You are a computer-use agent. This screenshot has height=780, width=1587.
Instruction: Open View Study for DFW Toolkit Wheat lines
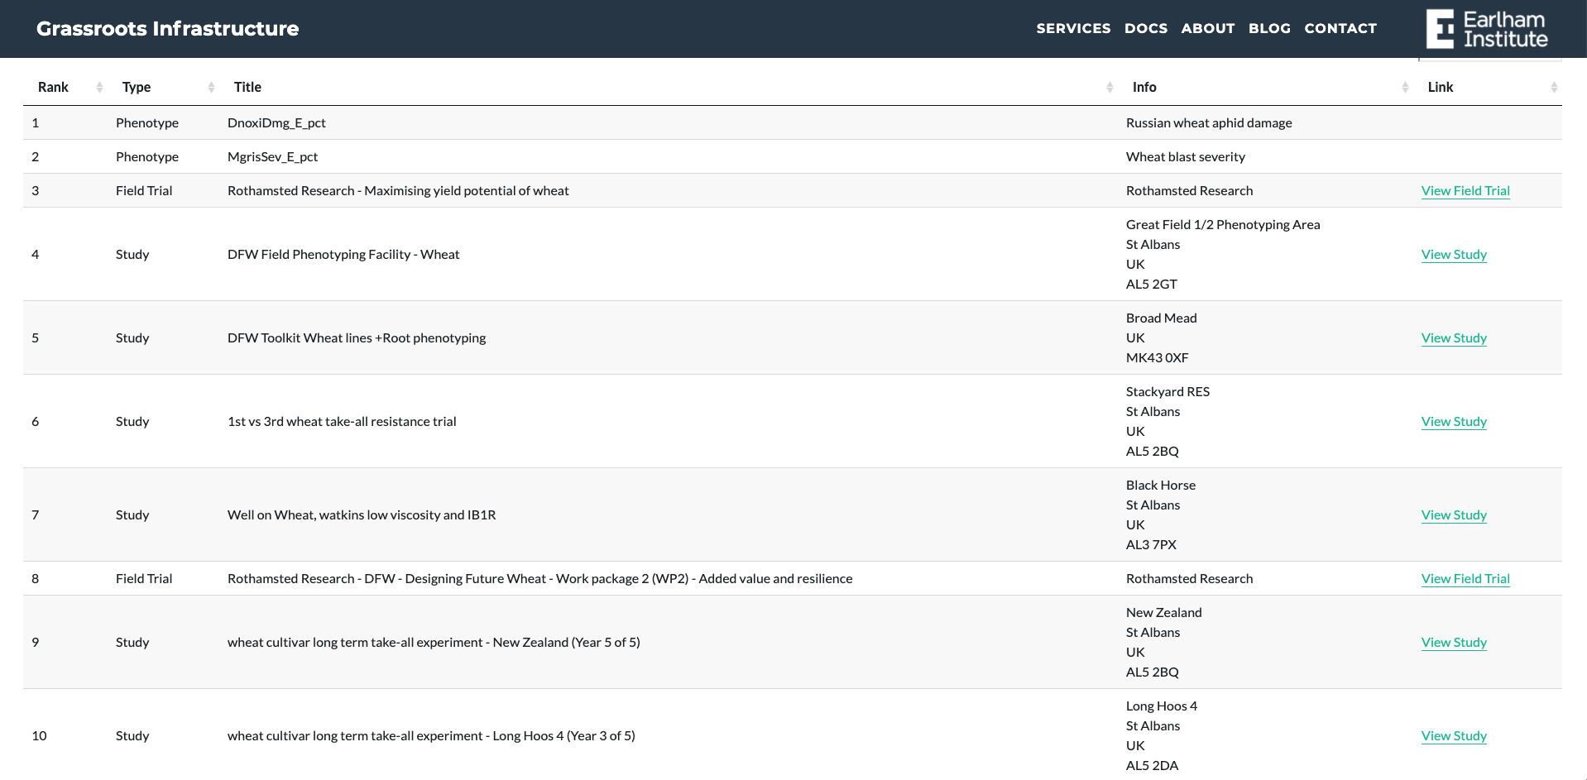click(x=1454, y=337)
